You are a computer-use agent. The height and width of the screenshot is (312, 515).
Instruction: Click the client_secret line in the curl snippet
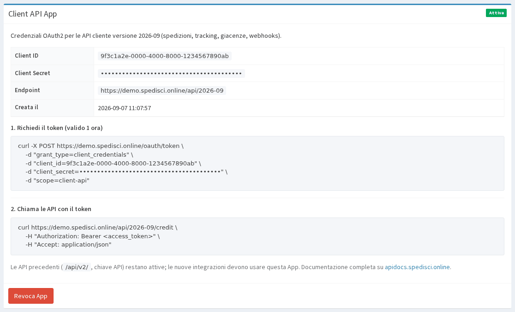pos(126,172)
